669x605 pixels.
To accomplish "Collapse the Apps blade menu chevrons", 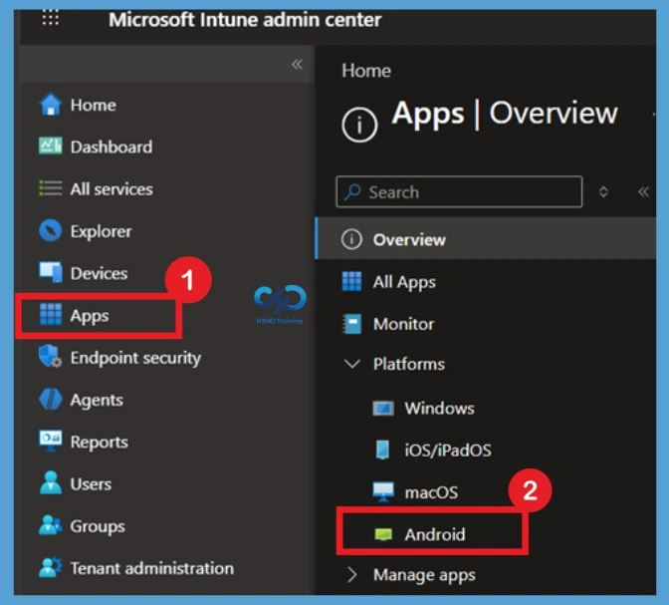I will click(x=643, y=191).
